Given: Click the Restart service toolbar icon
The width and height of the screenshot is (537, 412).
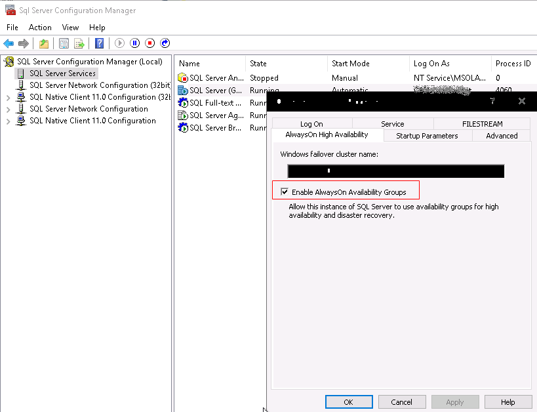Looking at the screenshot, I should point(165,43).
